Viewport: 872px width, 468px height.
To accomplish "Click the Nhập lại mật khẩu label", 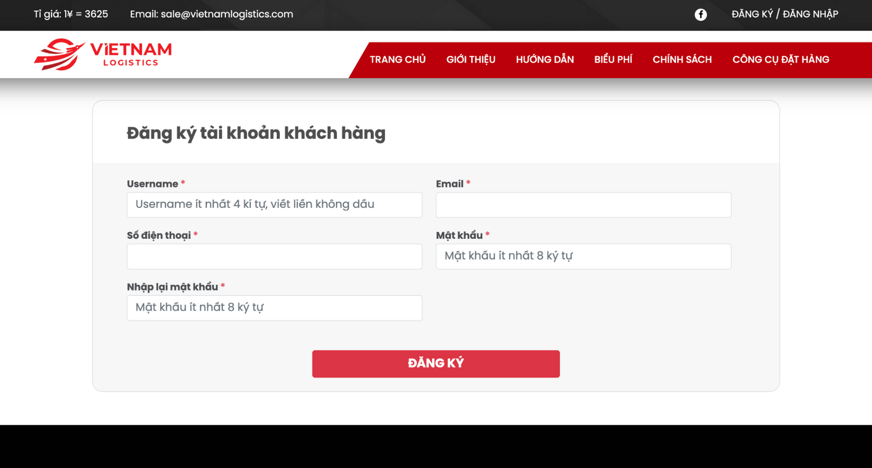I will (x=172, y=287).
